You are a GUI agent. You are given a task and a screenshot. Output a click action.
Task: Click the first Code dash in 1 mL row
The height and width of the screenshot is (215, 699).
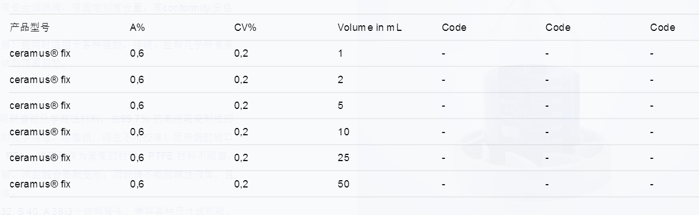click(443, 54)
